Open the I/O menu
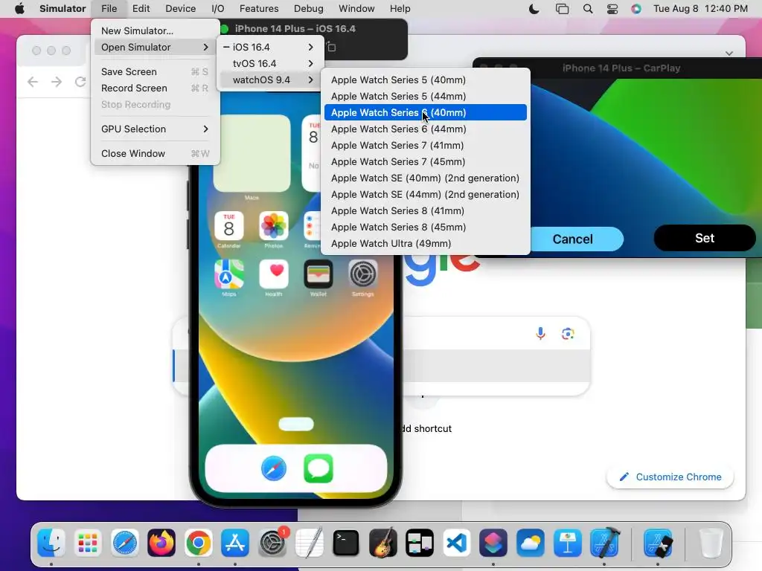 point(218,9)
